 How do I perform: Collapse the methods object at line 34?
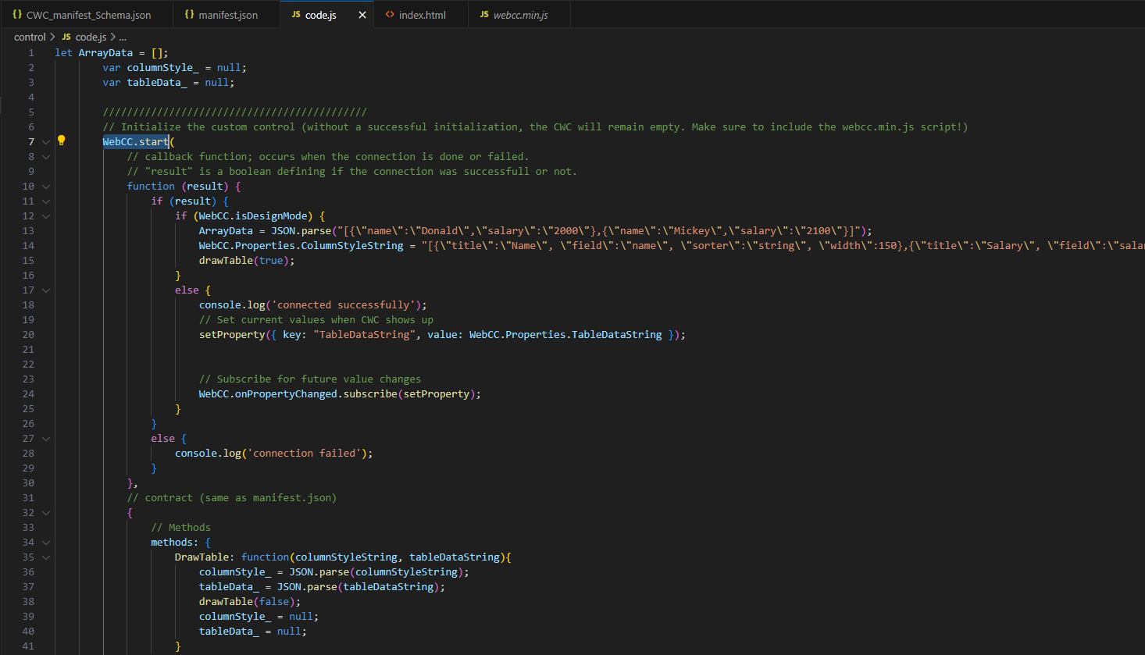pos(46,543)
